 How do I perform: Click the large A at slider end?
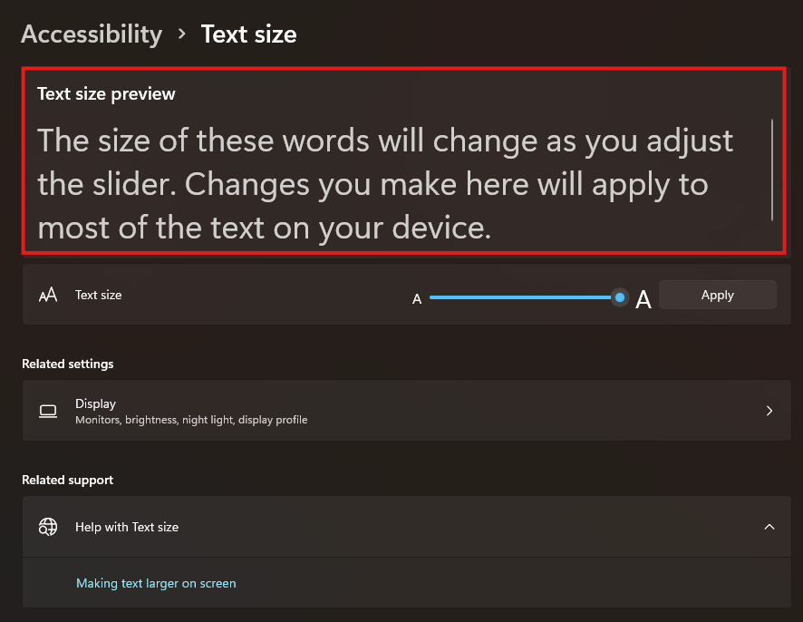tap(643, 299)
